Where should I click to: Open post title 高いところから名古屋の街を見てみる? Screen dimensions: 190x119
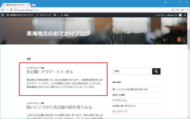59,107
